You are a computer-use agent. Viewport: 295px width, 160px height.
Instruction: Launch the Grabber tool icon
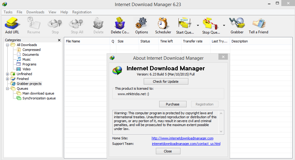[237, 23]
